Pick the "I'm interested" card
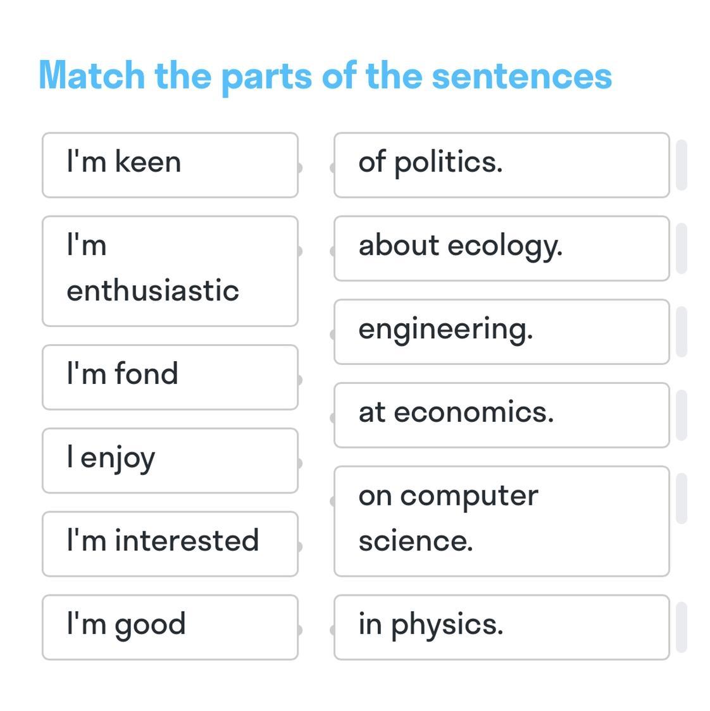 [170, 544]
